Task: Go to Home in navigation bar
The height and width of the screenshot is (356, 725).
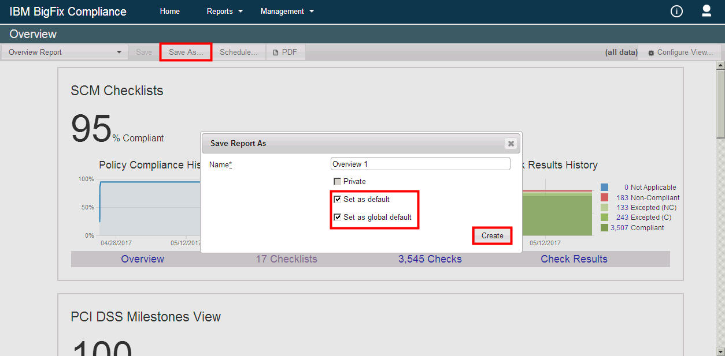Action: 170,11
